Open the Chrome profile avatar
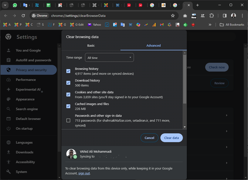Image resolution: width=248 pixels, height=180 pixels. 233,16
